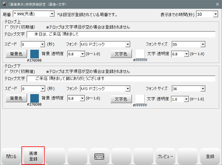The image size is (222, 165).
Task: Expand 表示までの時間(秒) dropdown
Action: pos(216,14)
